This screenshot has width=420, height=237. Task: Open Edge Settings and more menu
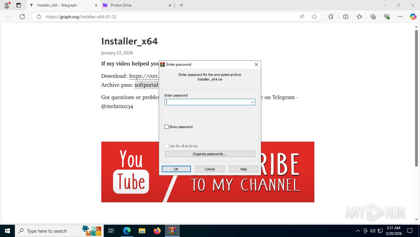[x=400, y=17]
